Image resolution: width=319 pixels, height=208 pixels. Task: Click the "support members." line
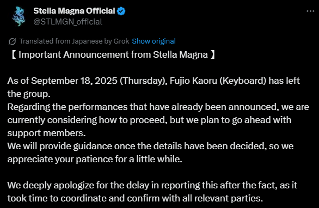click(46, 133)
